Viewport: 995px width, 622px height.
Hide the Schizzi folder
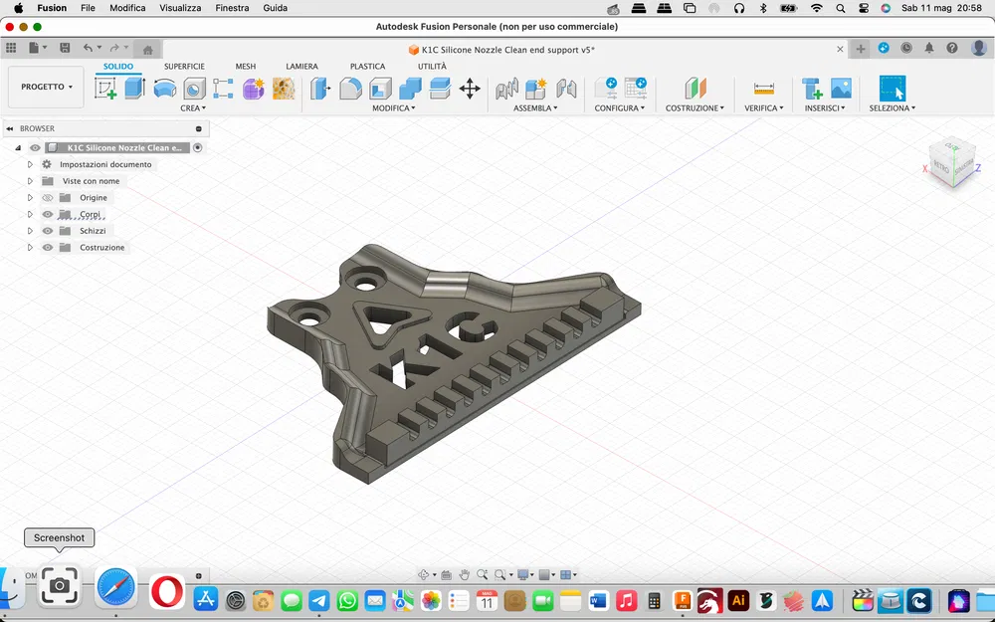47,230
